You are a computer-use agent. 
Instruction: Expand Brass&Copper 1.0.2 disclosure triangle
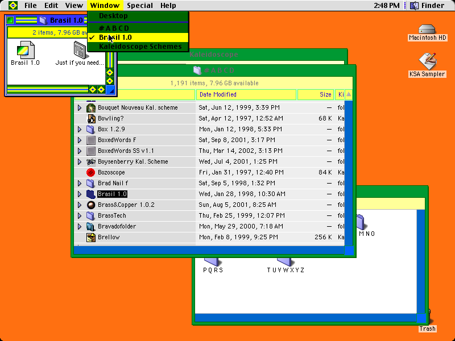(x=80, y=205)
